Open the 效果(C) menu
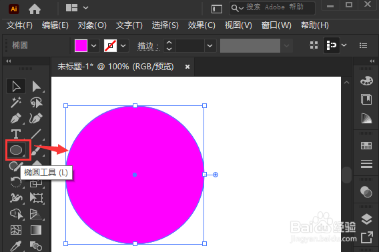Image resolution: width=379 pixels, height=252 pixels. [x=202, y=25]
